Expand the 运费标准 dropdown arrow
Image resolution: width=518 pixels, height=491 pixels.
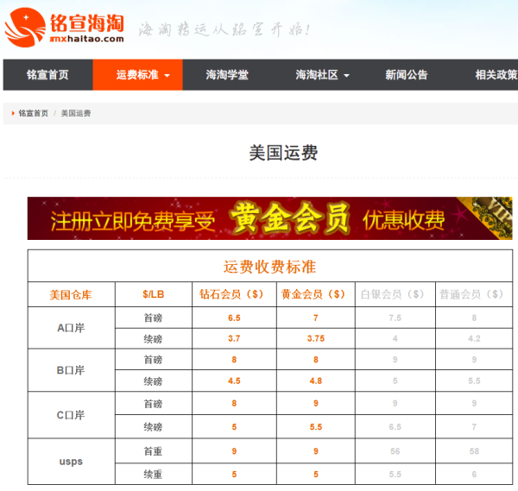tap(167, 76)
